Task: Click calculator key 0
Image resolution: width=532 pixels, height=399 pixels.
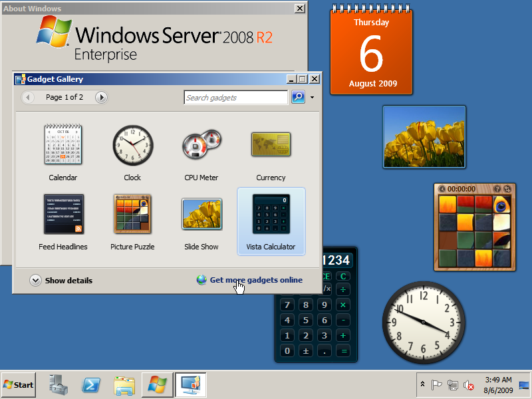Action: 287,351
